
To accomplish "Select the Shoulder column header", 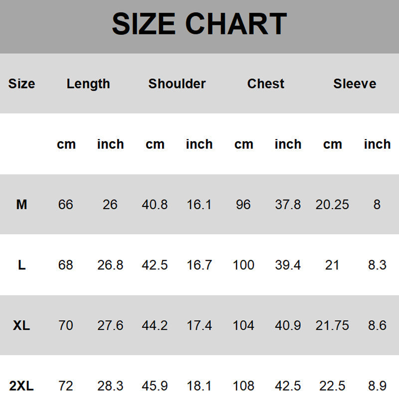I will coord(177,84).
